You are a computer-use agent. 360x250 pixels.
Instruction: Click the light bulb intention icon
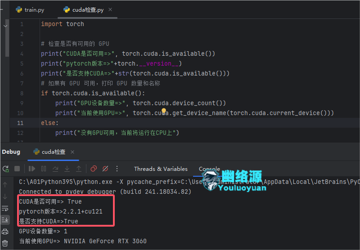click(164, 111)
